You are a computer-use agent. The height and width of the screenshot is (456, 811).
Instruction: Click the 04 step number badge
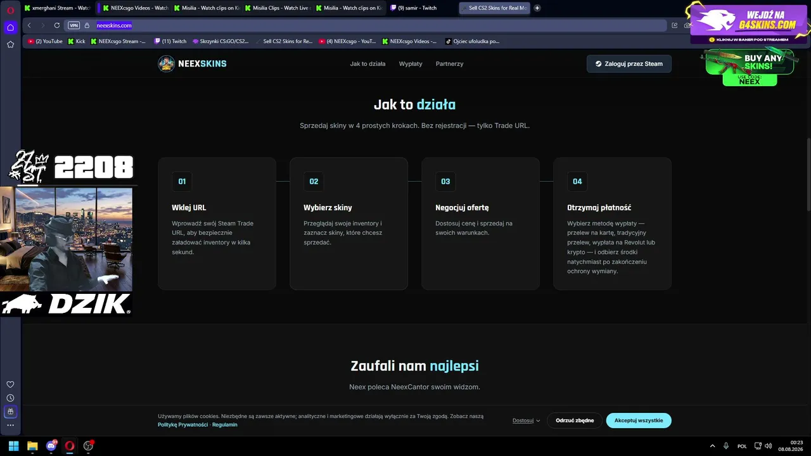pyautogui.click(x=577, y=182)
